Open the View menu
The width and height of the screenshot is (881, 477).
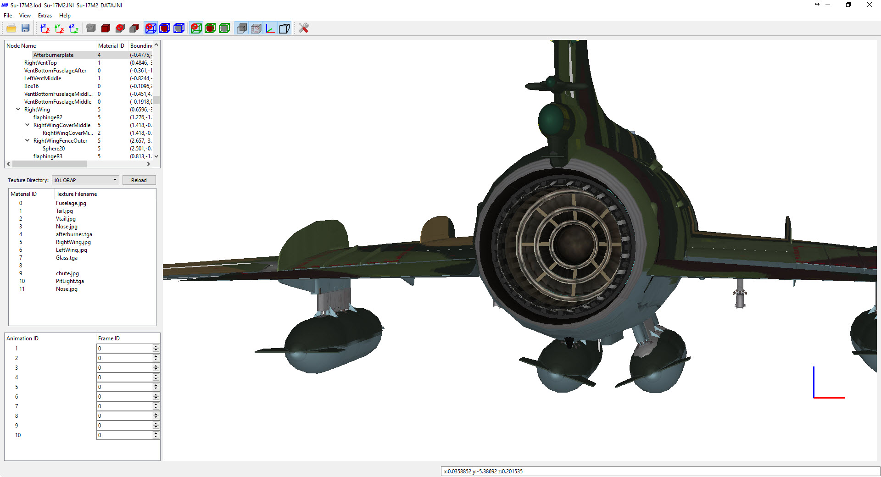tap(25, 16)
